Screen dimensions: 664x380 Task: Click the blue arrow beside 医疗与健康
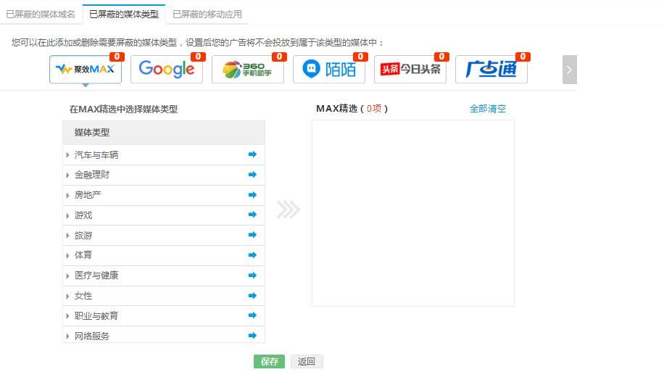tap(252, 276)
